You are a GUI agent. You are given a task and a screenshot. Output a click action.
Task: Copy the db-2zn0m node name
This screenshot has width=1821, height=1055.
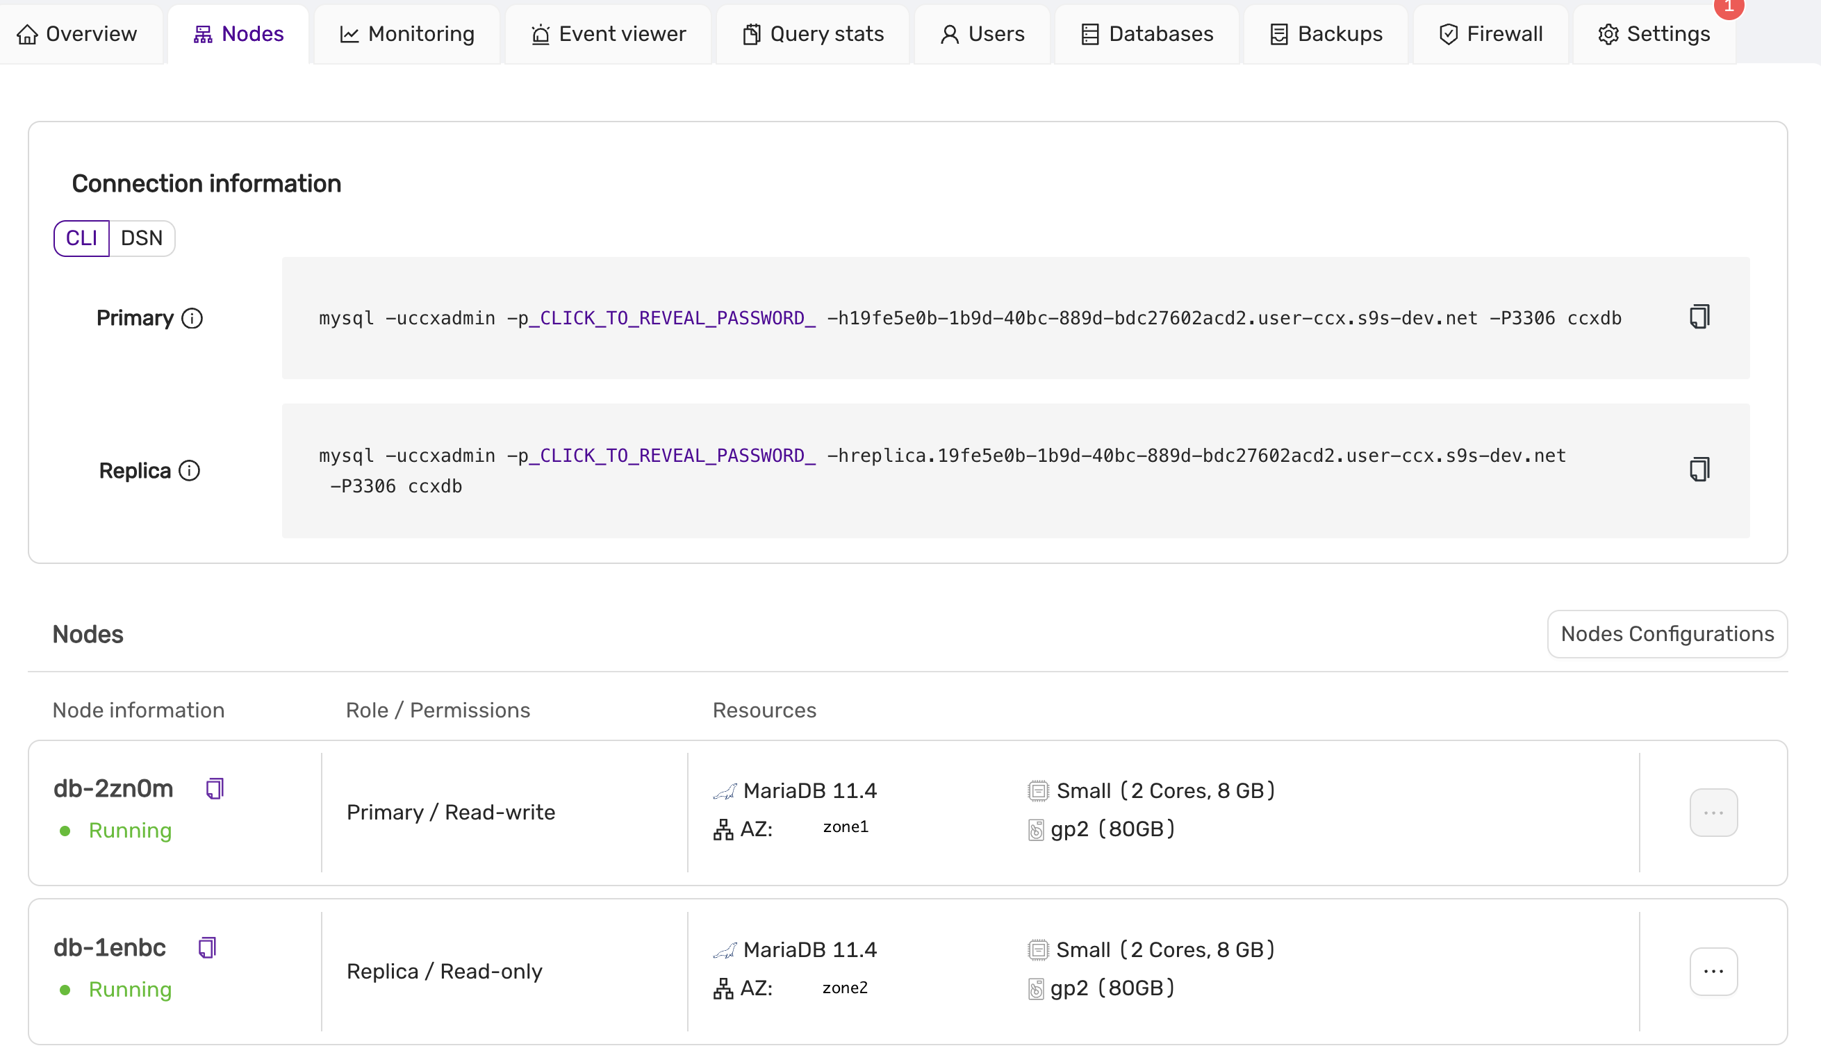click(x=213, y=788)
